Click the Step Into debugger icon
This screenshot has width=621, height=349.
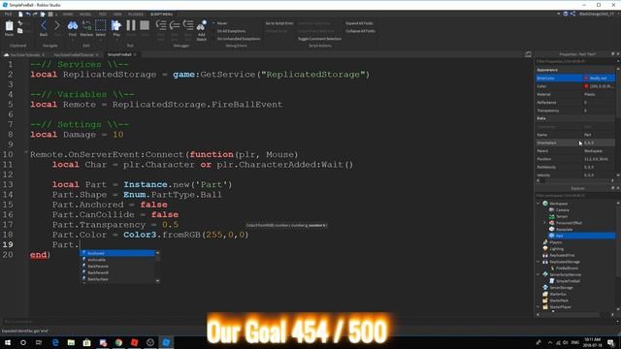point(161,26)
